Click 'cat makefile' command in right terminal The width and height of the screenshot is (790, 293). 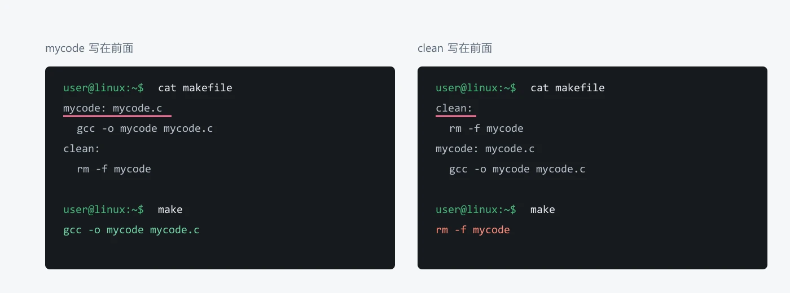[568, 88]
